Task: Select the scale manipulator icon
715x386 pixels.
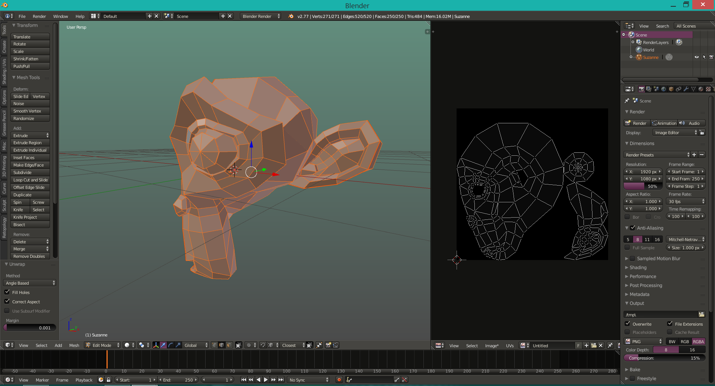Action: [x=178, y=345]
